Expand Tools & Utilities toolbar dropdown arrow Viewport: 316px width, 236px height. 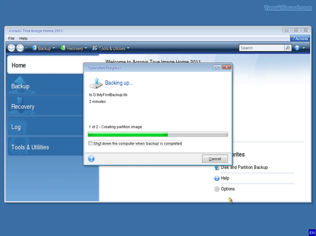click(128, 48)
